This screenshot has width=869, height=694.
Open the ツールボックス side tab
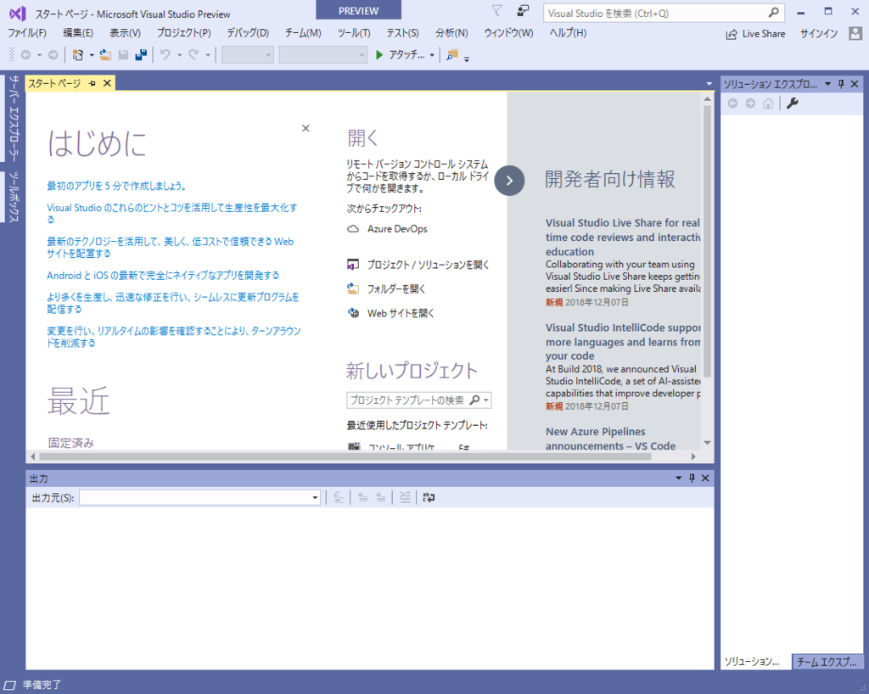[x=14, y=197]
